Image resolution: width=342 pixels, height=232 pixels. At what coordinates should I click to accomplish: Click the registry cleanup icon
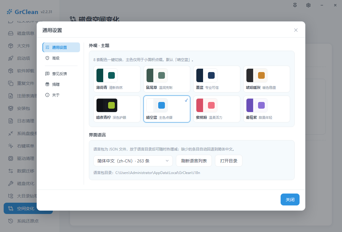(x=11, y=96)
